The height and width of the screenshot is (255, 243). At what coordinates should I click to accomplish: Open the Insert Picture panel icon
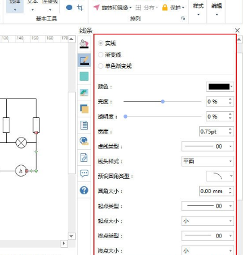click(84, 92)
